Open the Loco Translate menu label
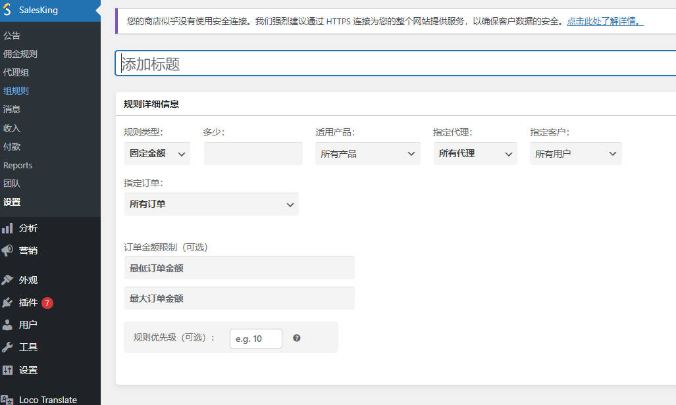The height and width of the screenshot is (405, 676). point(48,400)
